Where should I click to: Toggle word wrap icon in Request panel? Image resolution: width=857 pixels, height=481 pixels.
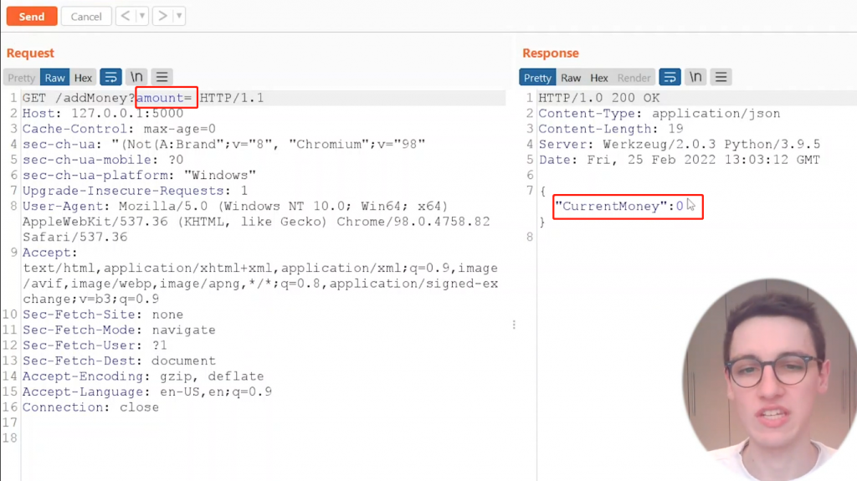click(x=111, y=78)
